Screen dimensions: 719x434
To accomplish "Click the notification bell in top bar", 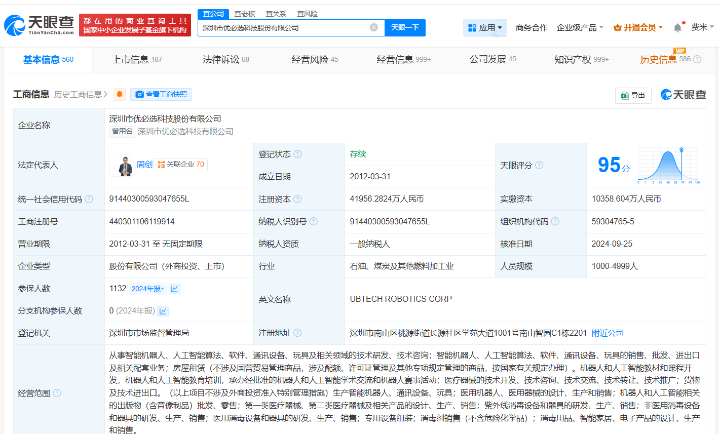I will (677, 28).
